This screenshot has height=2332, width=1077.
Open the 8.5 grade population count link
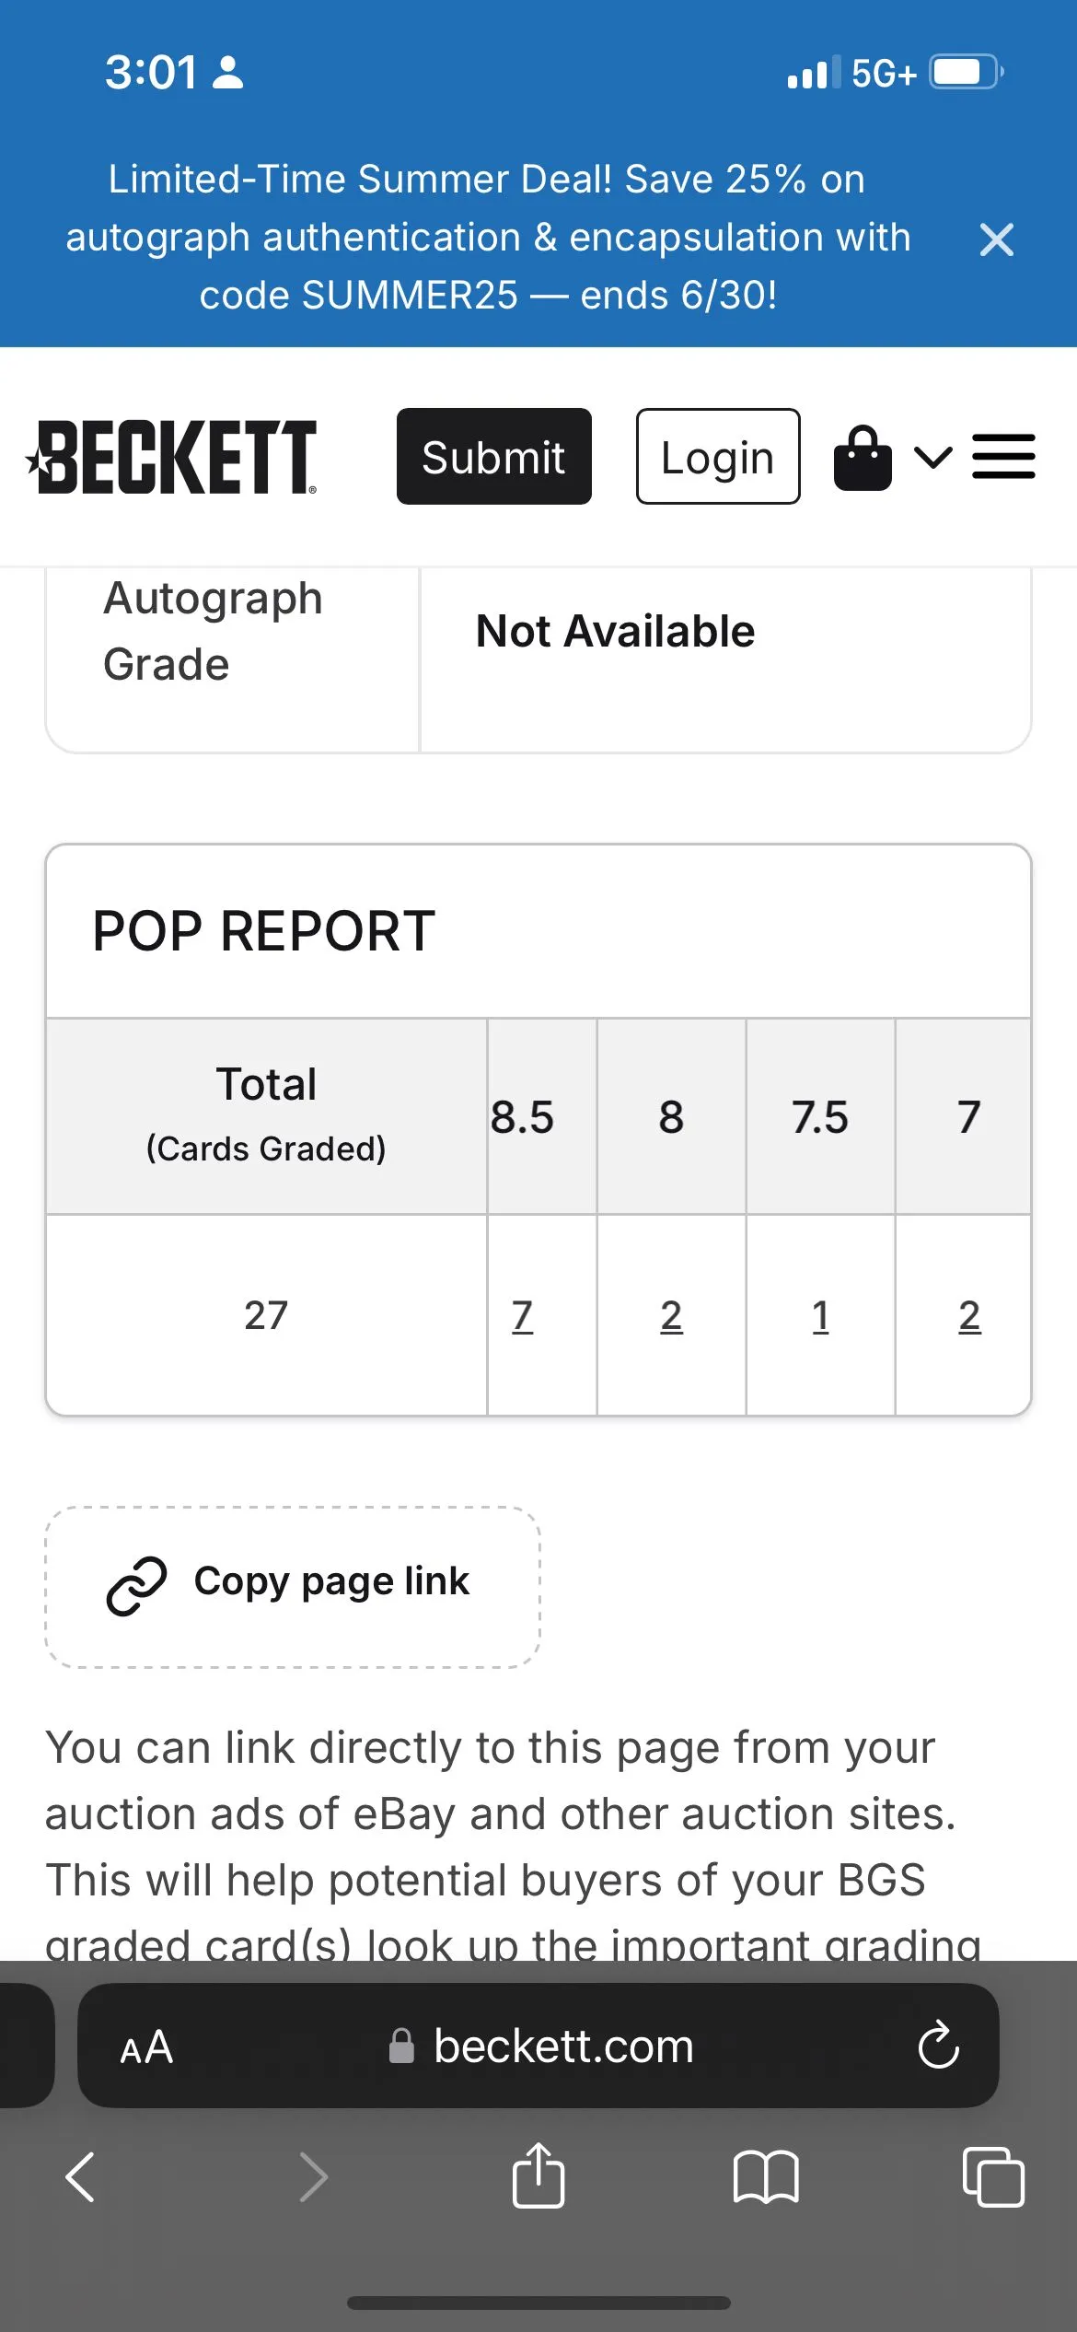click(x=522, y=1315)
